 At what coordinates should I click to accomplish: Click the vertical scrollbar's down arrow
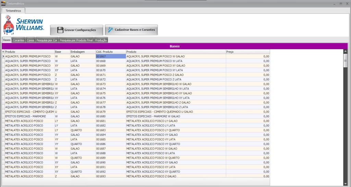[346, 184]
